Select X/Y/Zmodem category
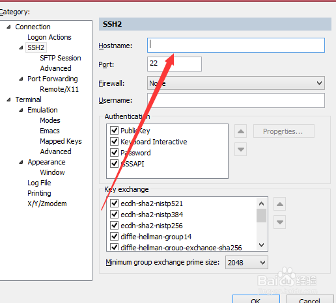This screenshot has height=303, width=336. click(47, 204)
